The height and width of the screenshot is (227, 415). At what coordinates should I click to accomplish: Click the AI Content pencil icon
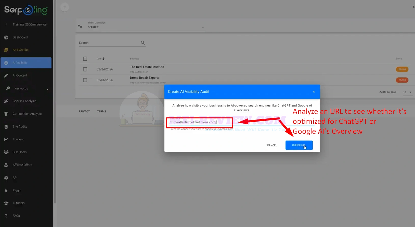6,75
